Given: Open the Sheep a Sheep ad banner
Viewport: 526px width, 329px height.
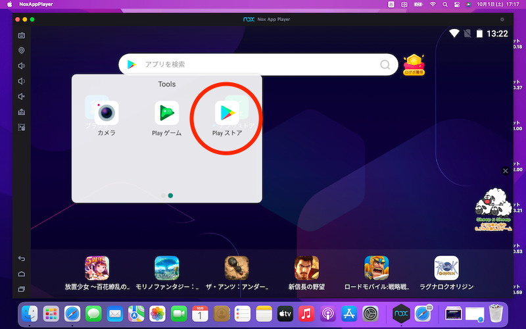Looking at the screenshot, I should point(493,211).
